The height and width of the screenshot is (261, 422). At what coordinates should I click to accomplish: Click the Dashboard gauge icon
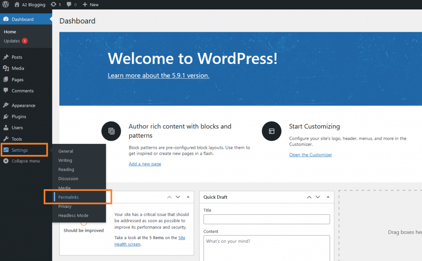[6, 19]
